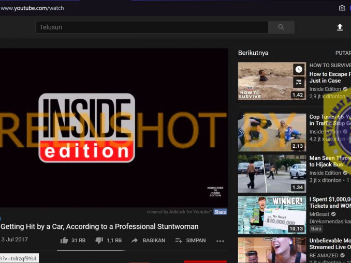Viewport: 351px width, 263px height.
Task: Toggle the PUTAR autoplay control
Action: click(x=343, y=53)
